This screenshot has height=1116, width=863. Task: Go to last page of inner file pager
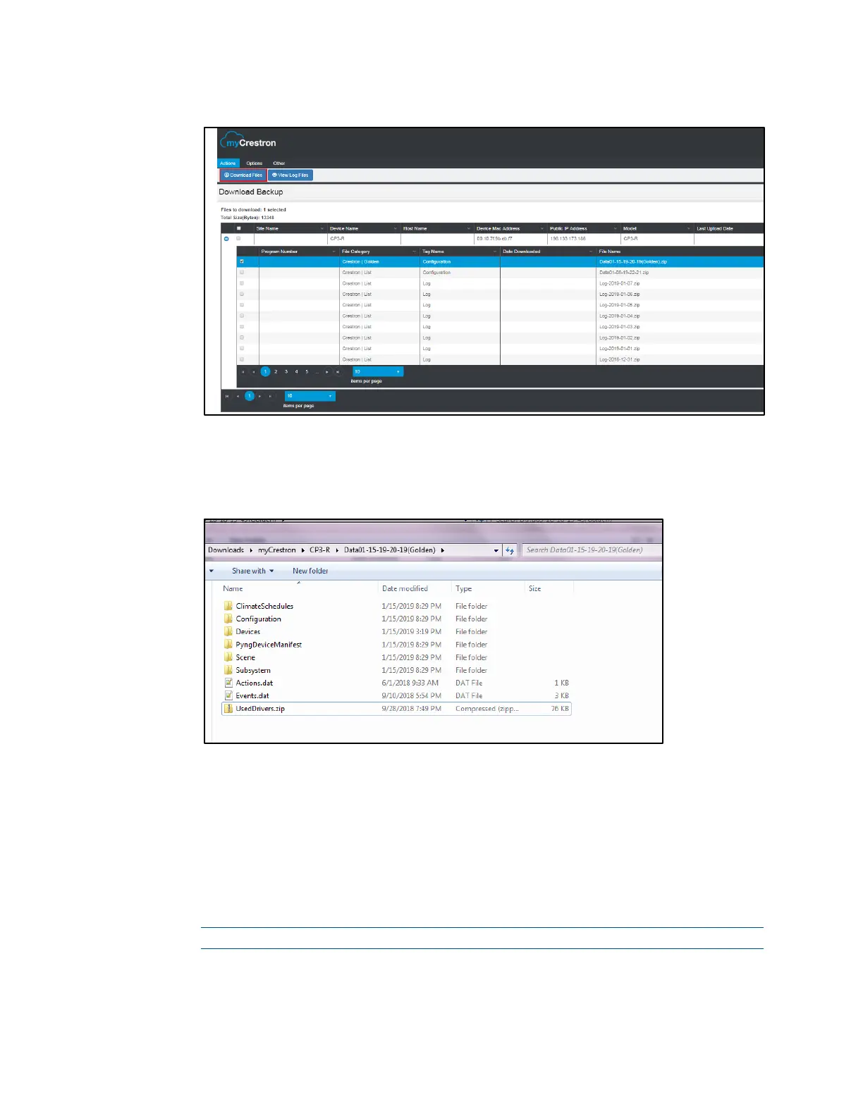338,372
